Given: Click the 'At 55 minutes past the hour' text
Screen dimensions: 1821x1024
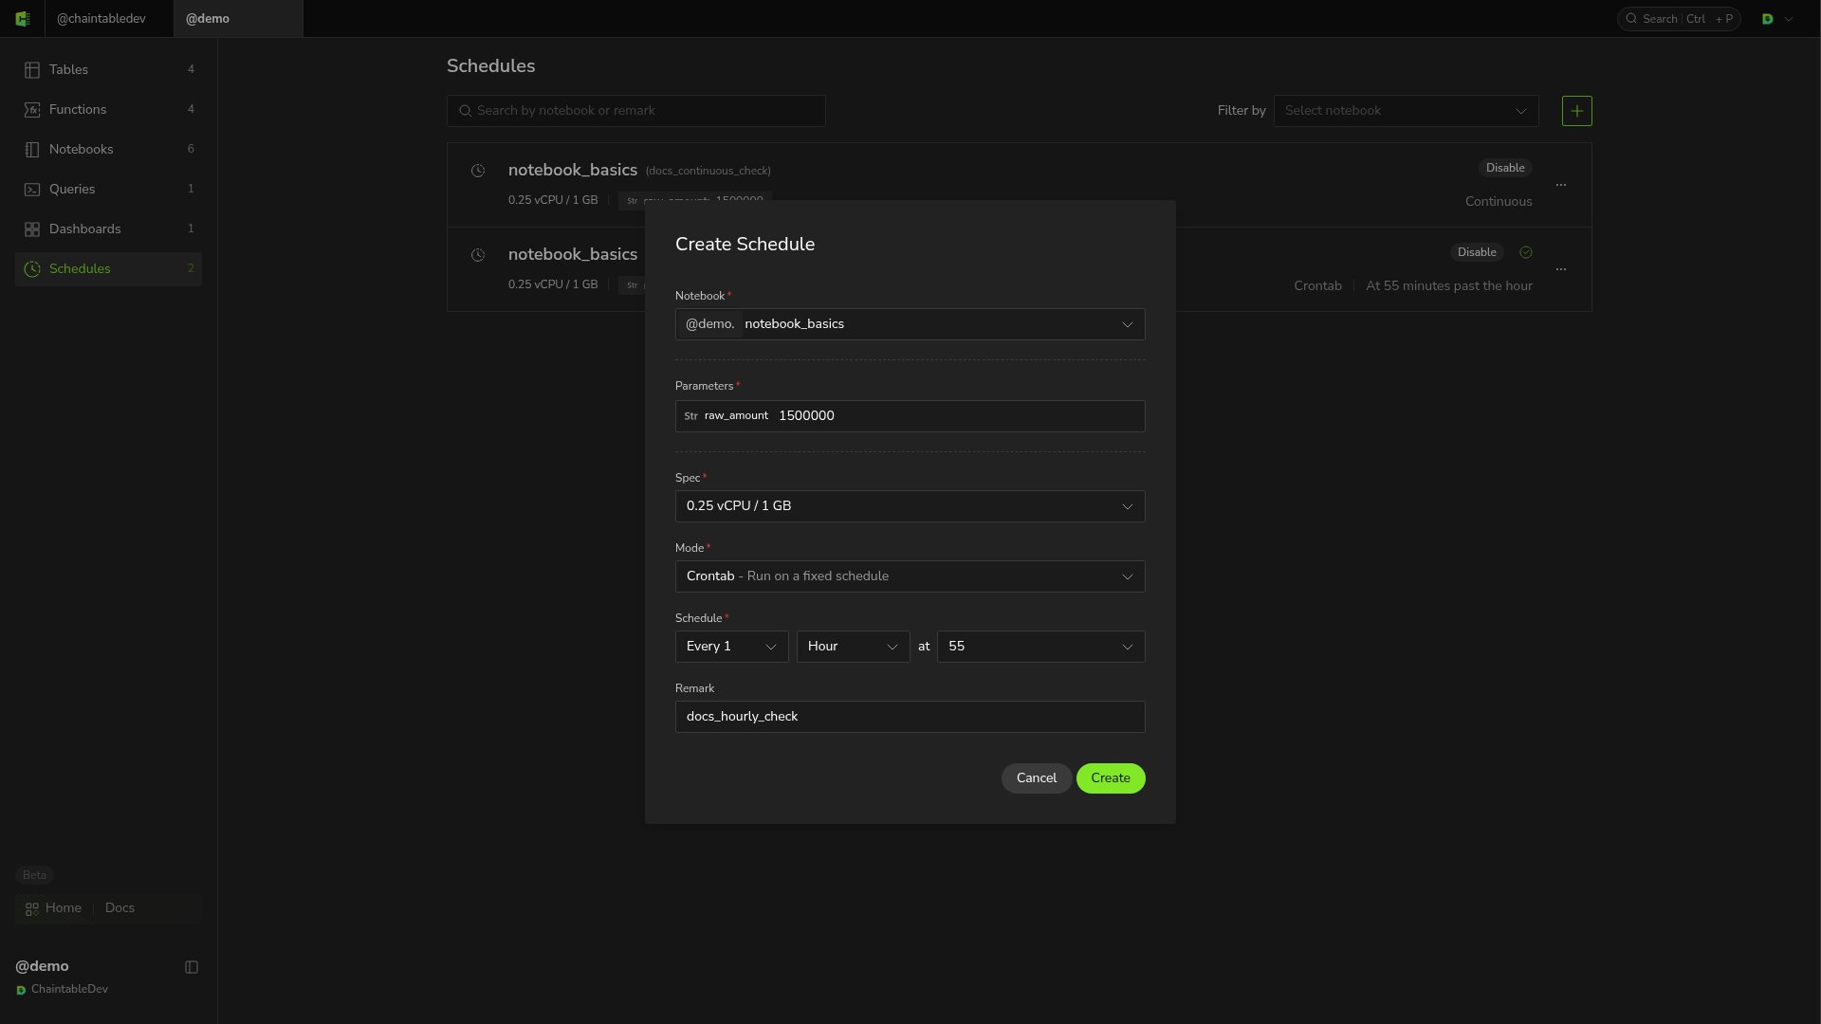Looking at the screenshot, I should point(1449,286).
